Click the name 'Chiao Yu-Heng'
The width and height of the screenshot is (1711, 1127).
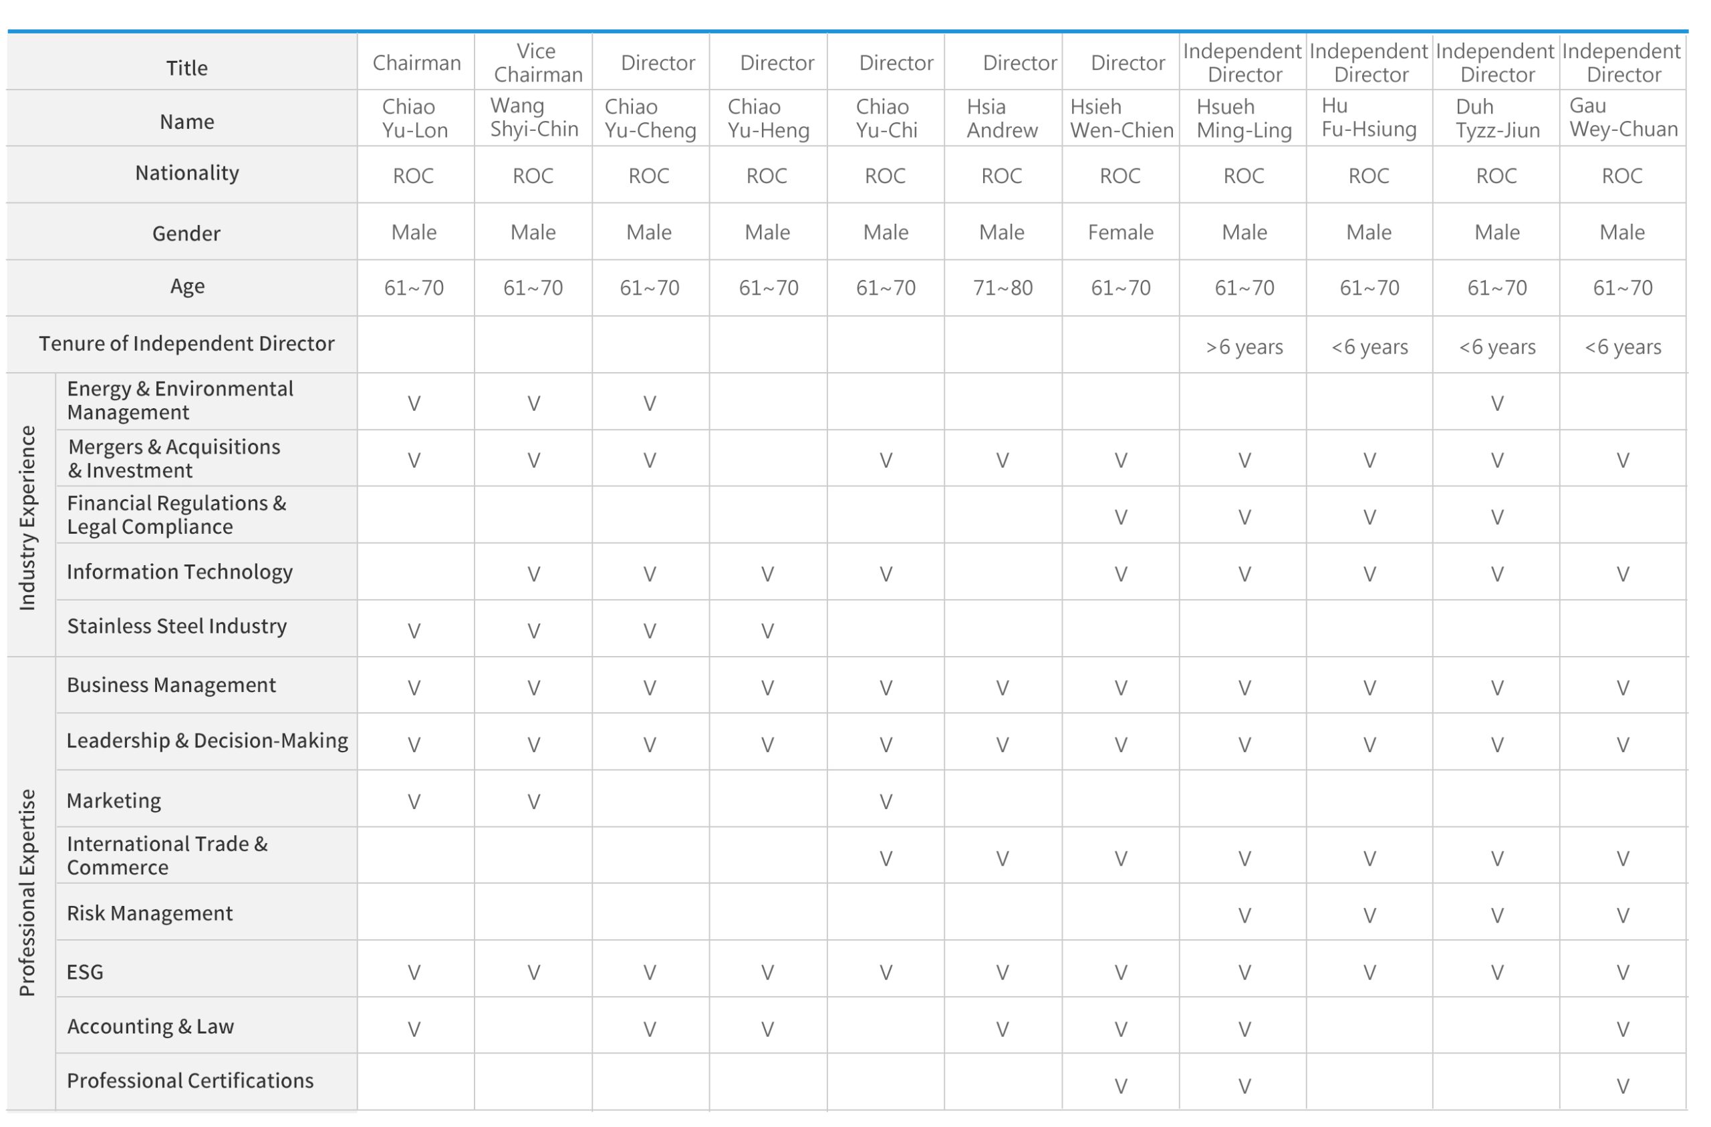(x=769, y=119)
